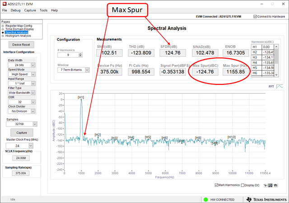Click the Signal Pwr value -0.353138
289x203 pixels.
point(172,72)
